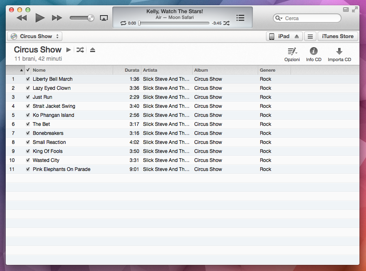Uncheck the Lazy Eyed Clown track
The height and width of the screenshot is (271, 366).
[28, 88]
